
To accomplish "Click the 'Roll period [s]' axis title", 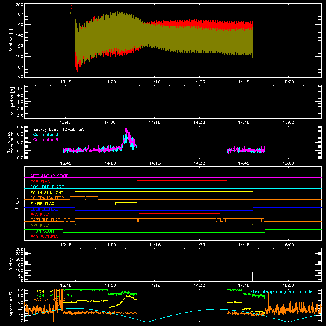I will pyautogui.click(x=12, y=101).
